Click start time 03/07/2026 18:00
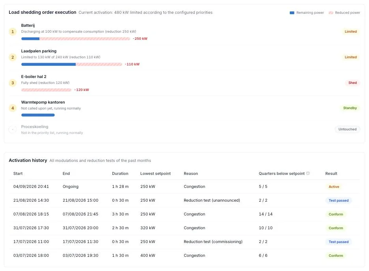 (31, 256)
